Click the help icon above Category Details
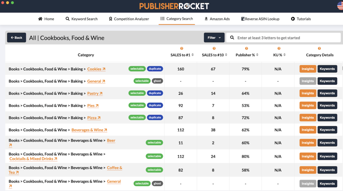This screenshot has height=191, width=343. [319, 48]
